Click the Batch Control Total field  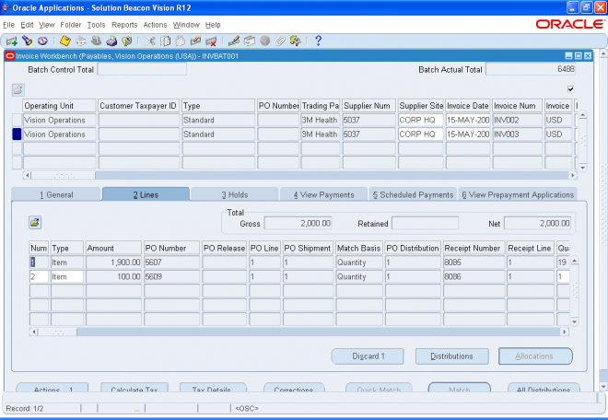tap(142, 69)
